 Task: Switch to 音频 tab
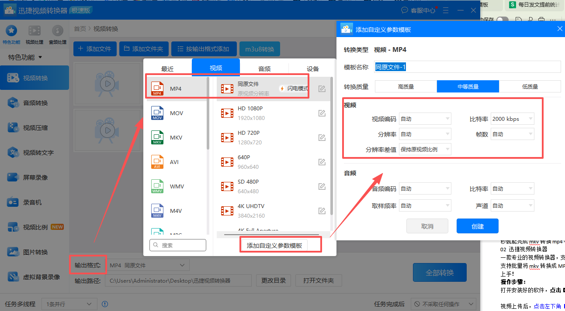(264, 68)
